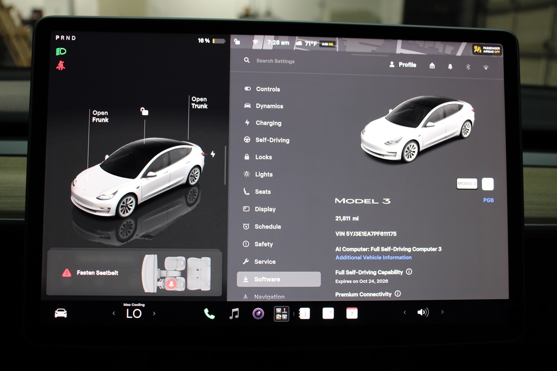The image size is (557, 371).
Task: Tap the 21,811 mi odometer text
Action: click(x=347, y=218)
